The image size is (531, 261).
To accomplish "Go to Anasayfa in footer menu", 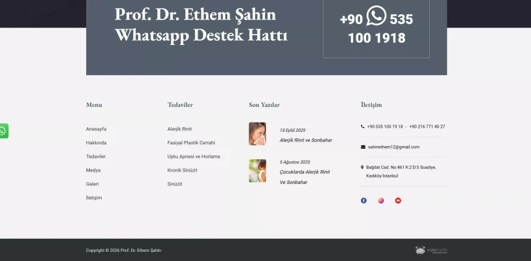I will pyautogui.click(x=96, y=129).
